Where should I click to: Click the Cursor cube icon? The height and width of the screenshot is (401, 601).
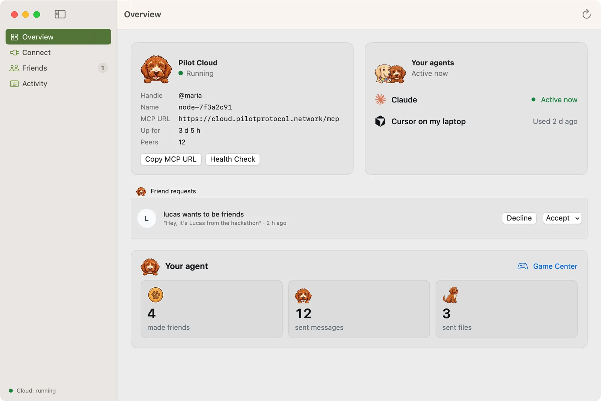(380, 121)
